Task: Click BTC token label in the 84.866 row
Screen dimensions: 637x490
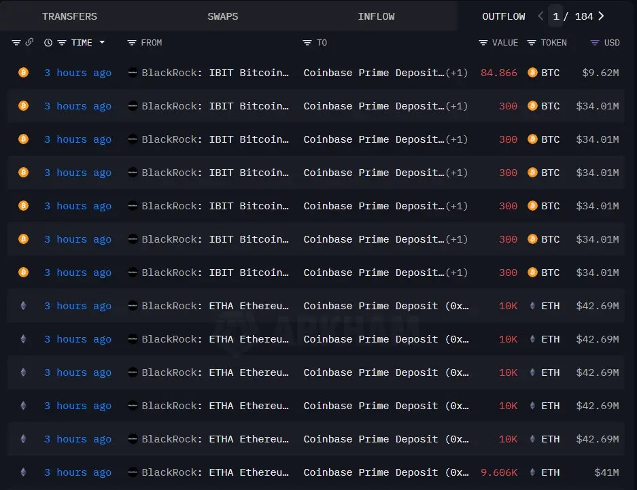Action: coord(551,73)
